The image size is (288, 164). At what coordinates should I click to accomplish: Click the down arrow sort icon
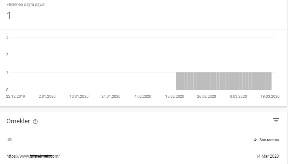(255, 140)
